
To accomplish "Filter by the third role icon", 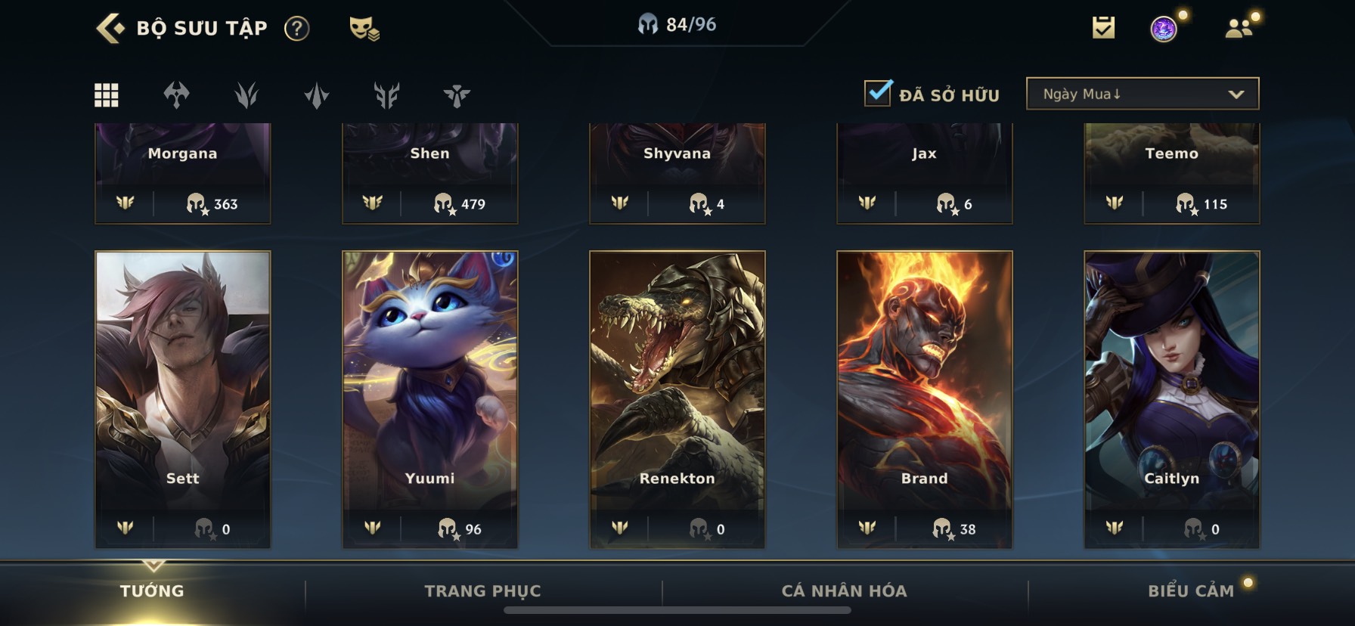I will click(247, 95).
